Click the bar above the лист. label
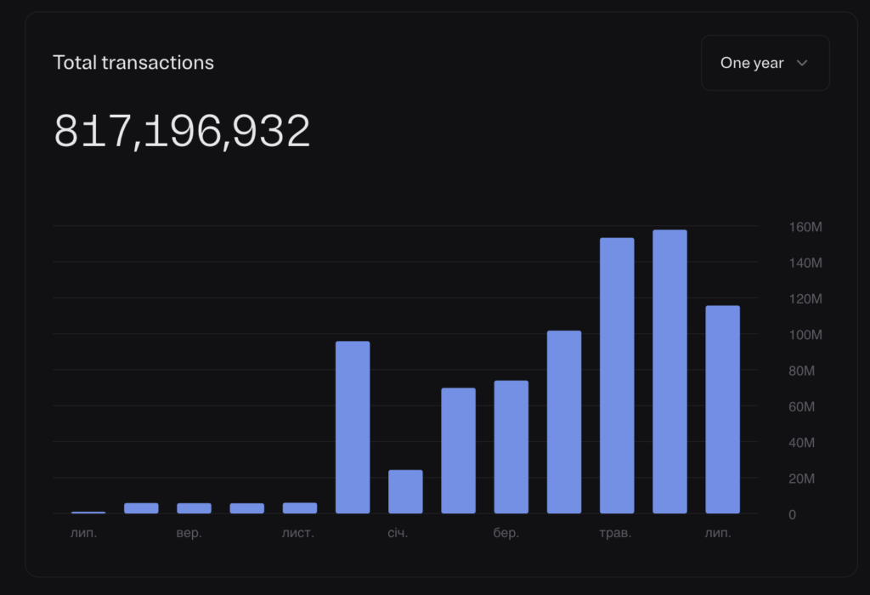Image resolution: width=870 pixels, height=595 pixels. pyautogui.click(x=300, y=508)
